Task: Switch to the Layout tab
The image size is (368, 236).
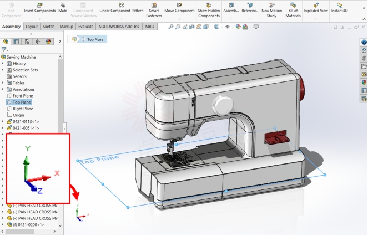Action: click(x=32, y=27)
